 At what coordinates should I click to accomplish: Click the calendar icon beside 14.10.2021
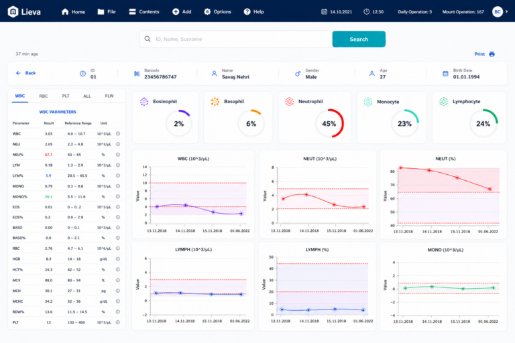(324, 12)
